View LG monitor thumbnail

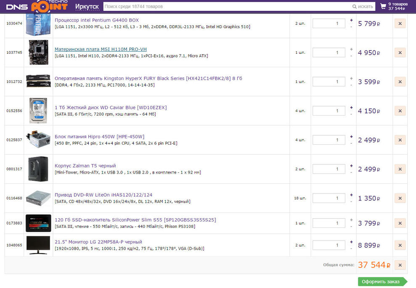38,245
